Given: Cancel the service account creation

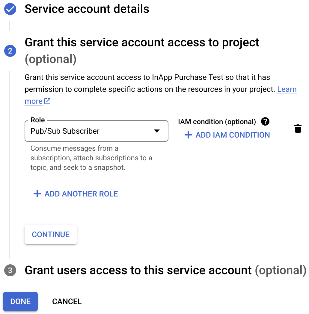Looking at the screenshot, I should pos(67,301).
